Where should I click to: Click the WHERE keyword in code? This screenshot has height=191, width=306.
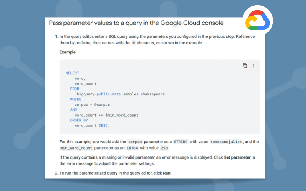tap(75, 99)
